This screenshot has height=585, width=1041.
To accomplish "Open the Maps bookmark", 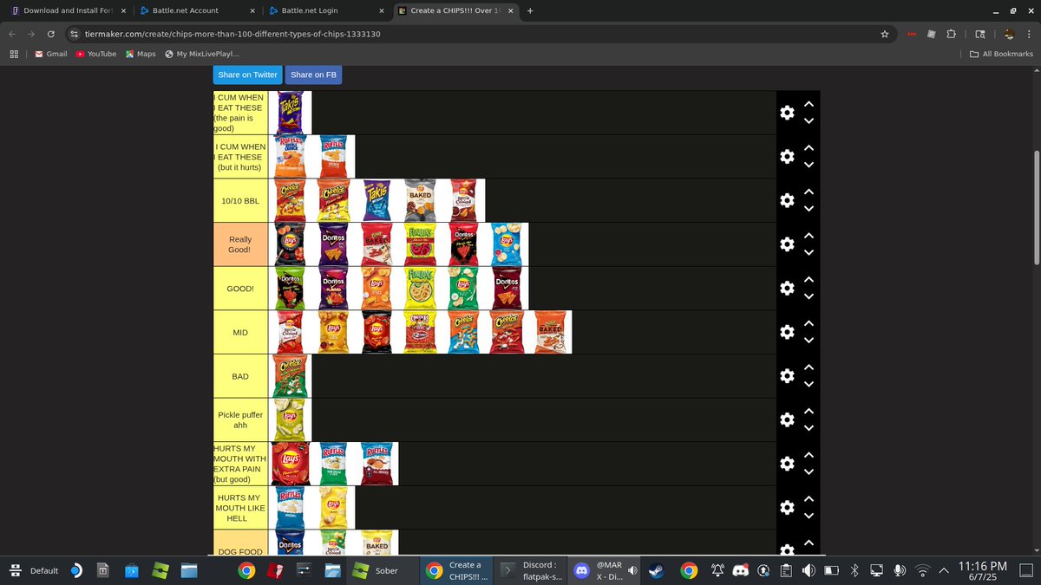I will (x=141, y=54).
